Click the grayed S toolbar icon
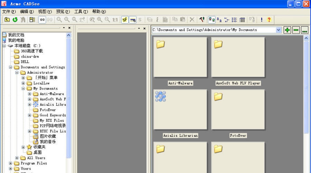The image size is (311, 173). 140,20
